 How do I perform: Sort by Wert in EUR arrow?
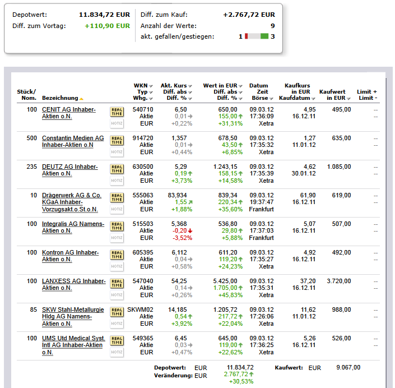coord(240,86)
